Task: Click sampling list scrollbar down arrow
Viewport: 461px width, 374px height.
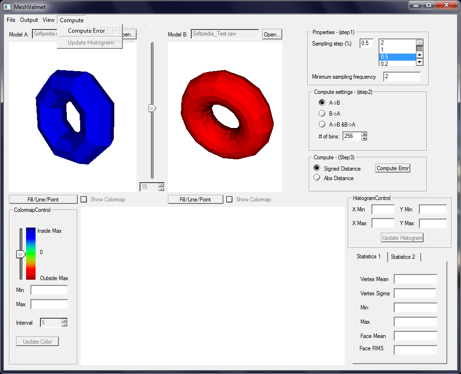Action: click(420, 62)
